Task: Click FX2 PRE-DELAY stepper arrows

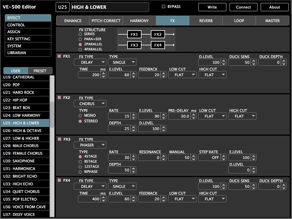Action: [x=194, y=116]
